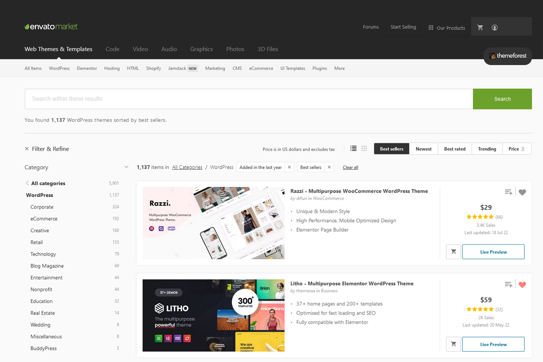
Task: Remove 'Added in the last year' filter
Action: 290,167
